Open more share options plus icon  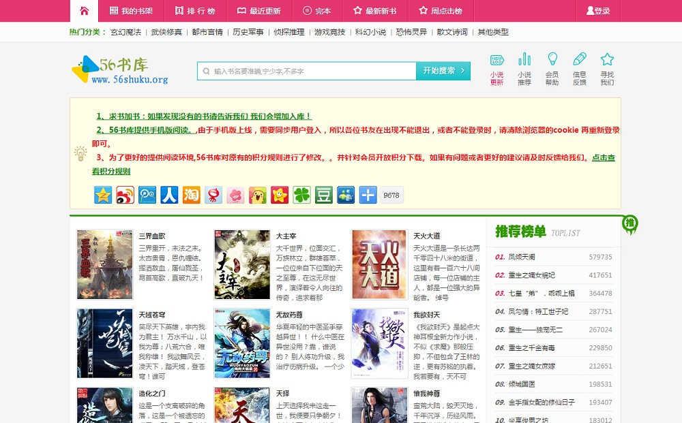click(368, 195)
